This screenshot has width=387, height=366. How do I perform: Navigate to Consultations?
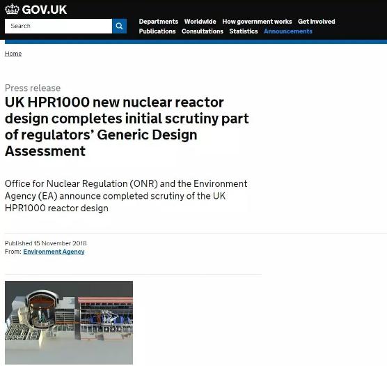[203, 31]
